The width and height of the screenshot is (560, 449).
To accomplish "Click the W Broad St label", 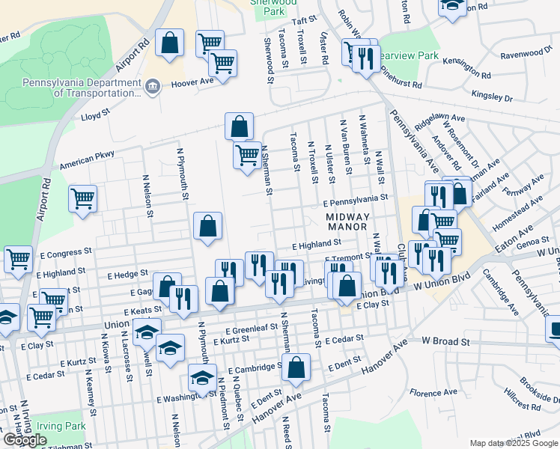I will 445,341.
